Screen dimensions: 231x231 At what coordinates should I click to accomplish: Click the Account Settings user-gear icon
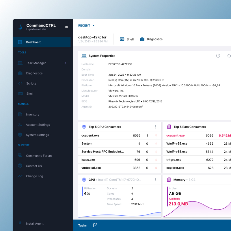20,125
